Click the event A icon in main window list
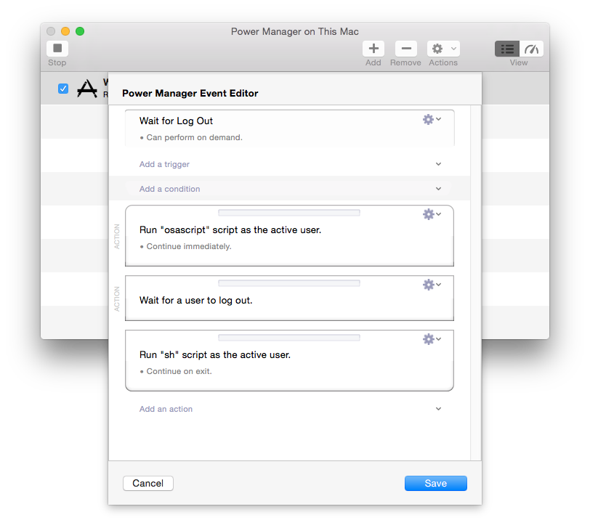The width and height of the screenshot is (590, 520). pyautogui.click(x=87, y=89)
